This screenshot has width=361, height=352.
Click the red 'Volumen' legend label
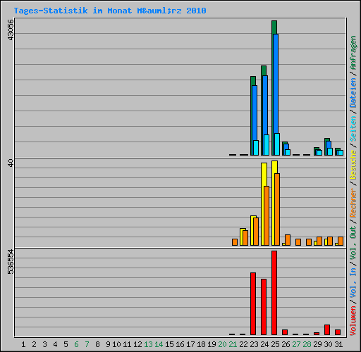tap(353, 321)
